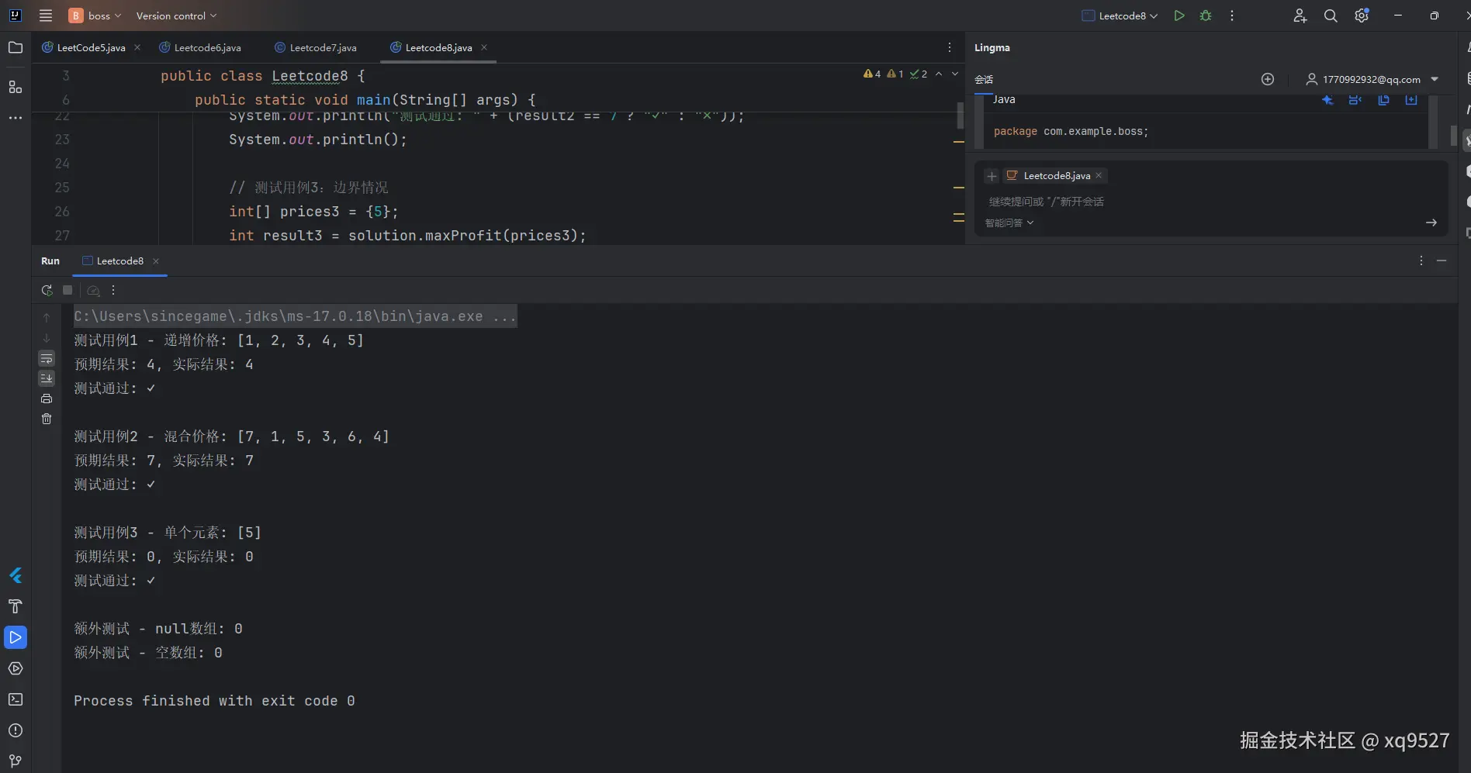Screen dimensions: 1471x773
Task: Open the Version control dropdown
Action: [x=176, y=16]
